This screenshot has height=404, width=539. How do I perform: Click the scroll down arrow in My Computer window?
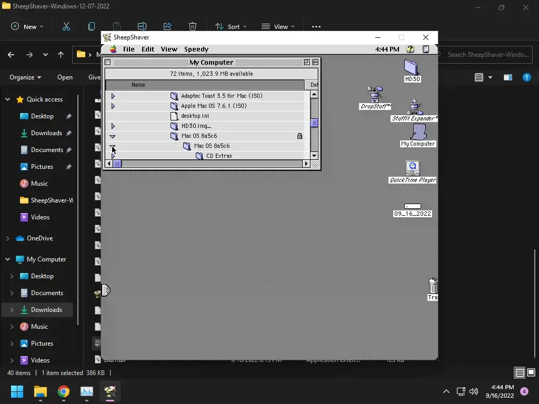pos(314,156)
